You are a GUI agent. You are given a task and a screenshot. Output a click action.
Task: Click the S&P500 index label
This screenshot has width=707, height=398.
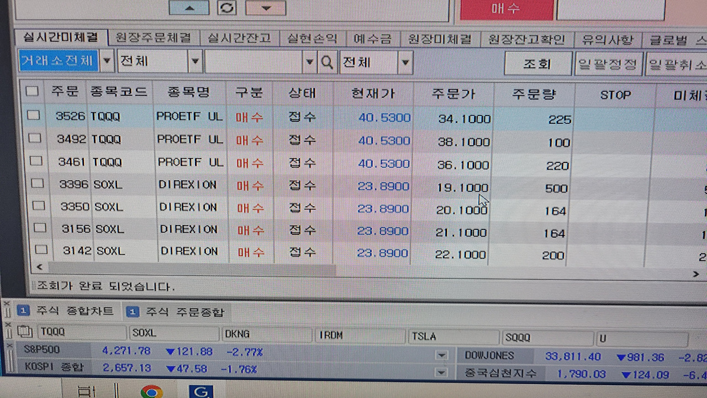click(41, 349)
